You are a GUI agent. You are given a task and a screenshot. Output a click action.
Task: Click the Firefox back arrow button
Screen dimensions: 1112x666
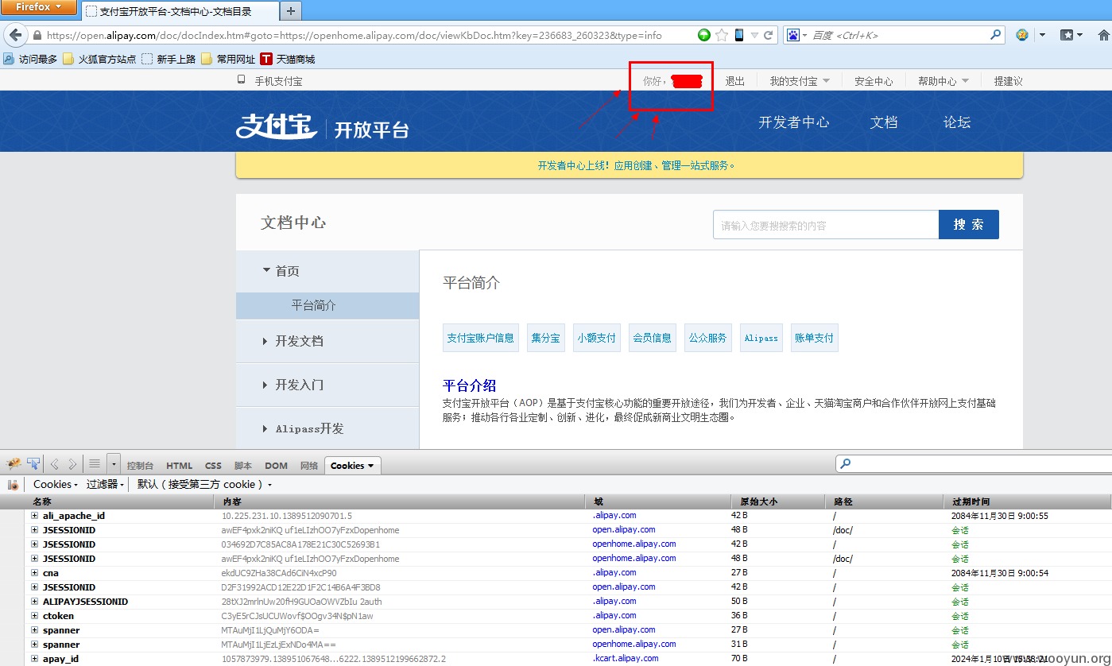pyautogui.click(x=15, y=35)
